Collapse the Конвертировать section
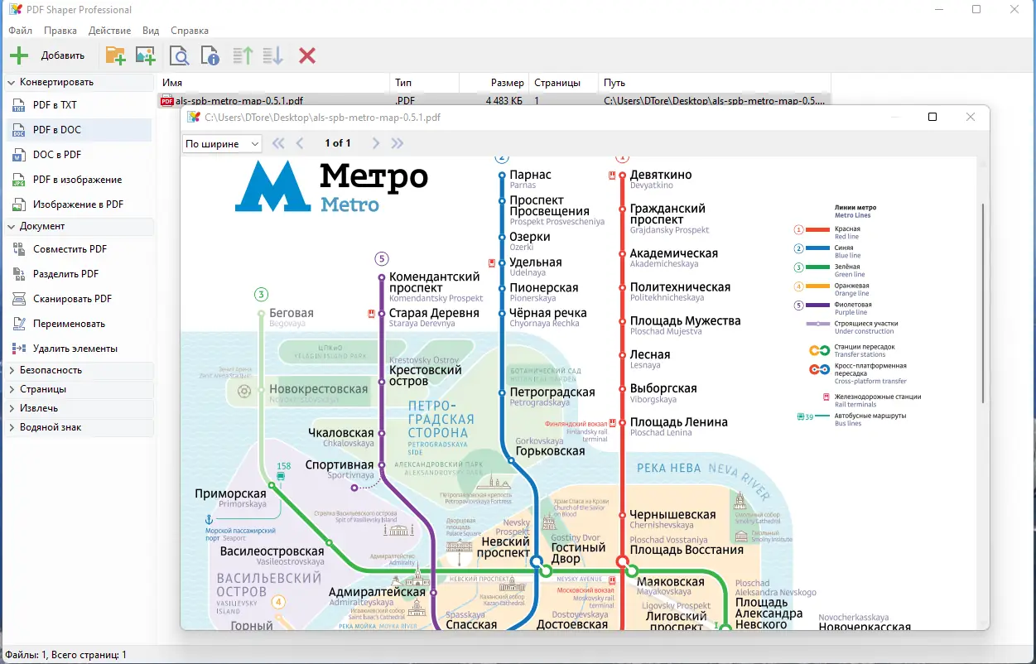Image resolution: width=1036 pixels, height=664 pixels. 80,82
